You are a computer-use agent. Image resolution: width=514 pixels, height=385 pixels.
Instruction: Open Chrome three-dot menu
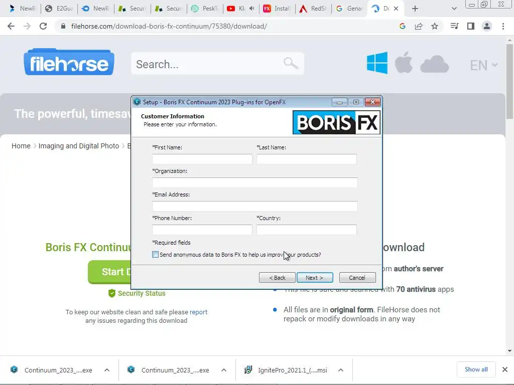point(503,26)
